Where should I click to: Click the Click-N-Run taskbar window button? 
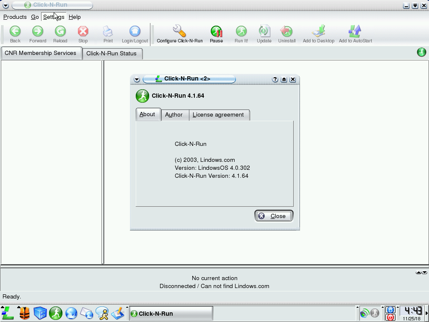(171, 314)
